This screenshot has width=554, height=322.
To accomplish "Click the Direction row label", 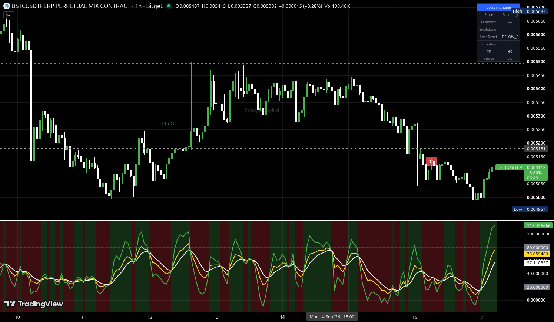I will click(488, 22).
